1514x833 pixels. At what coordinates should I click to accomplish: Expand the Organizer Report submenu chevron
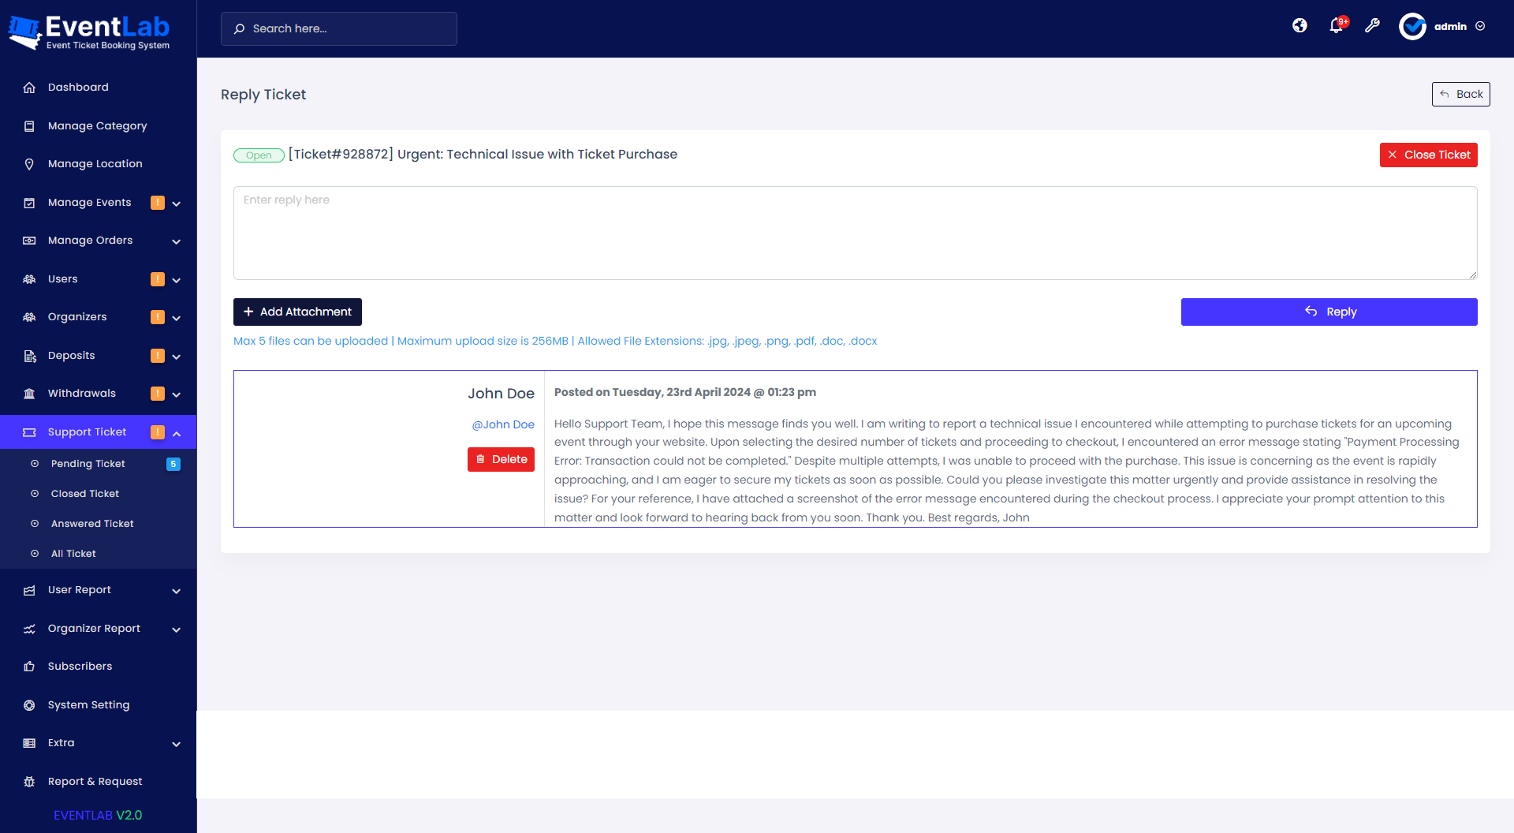[x=177, y=629]
